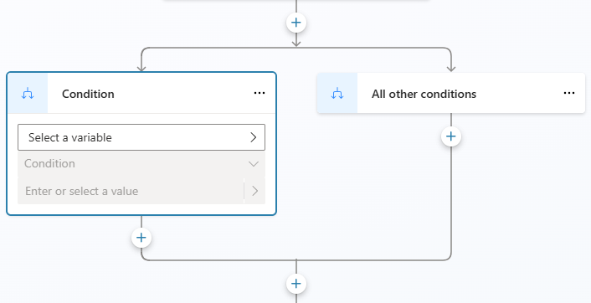Image resolution: width=591 pixels, height=303 pixels.
Task: Open All other conditions more options menu
Action: tap(569, 93)
